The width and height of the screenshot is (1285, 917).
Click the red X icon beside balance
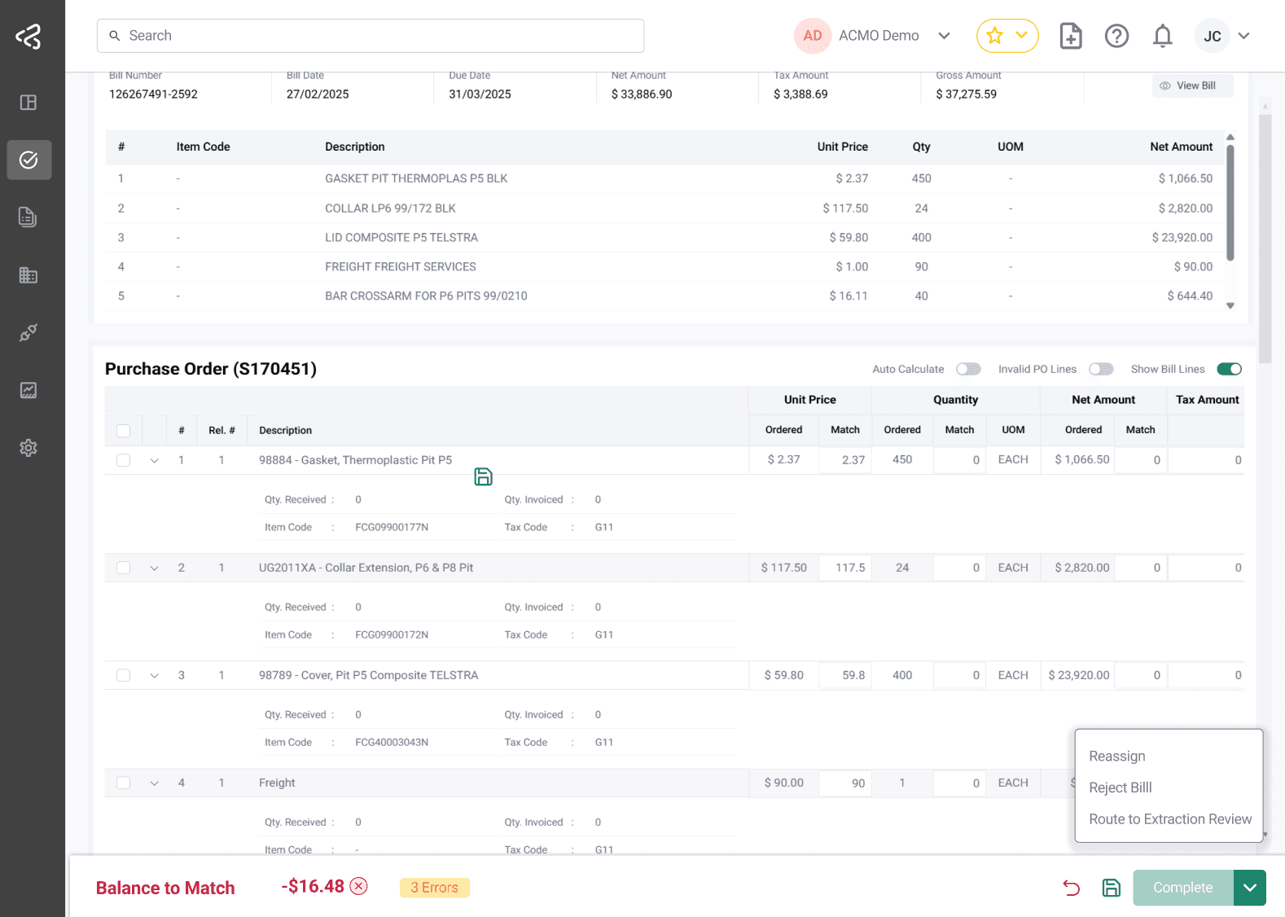[x=359, y=886]
